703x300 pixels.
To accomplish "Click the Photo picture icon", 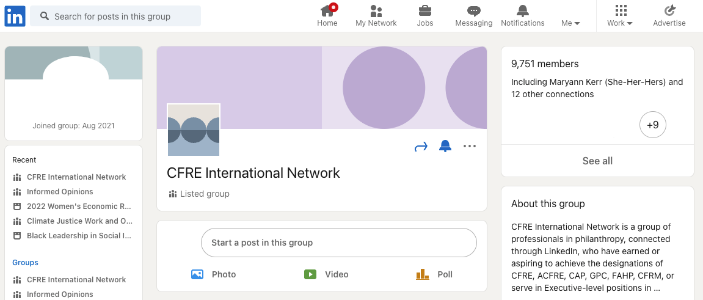I will [197, 274].
